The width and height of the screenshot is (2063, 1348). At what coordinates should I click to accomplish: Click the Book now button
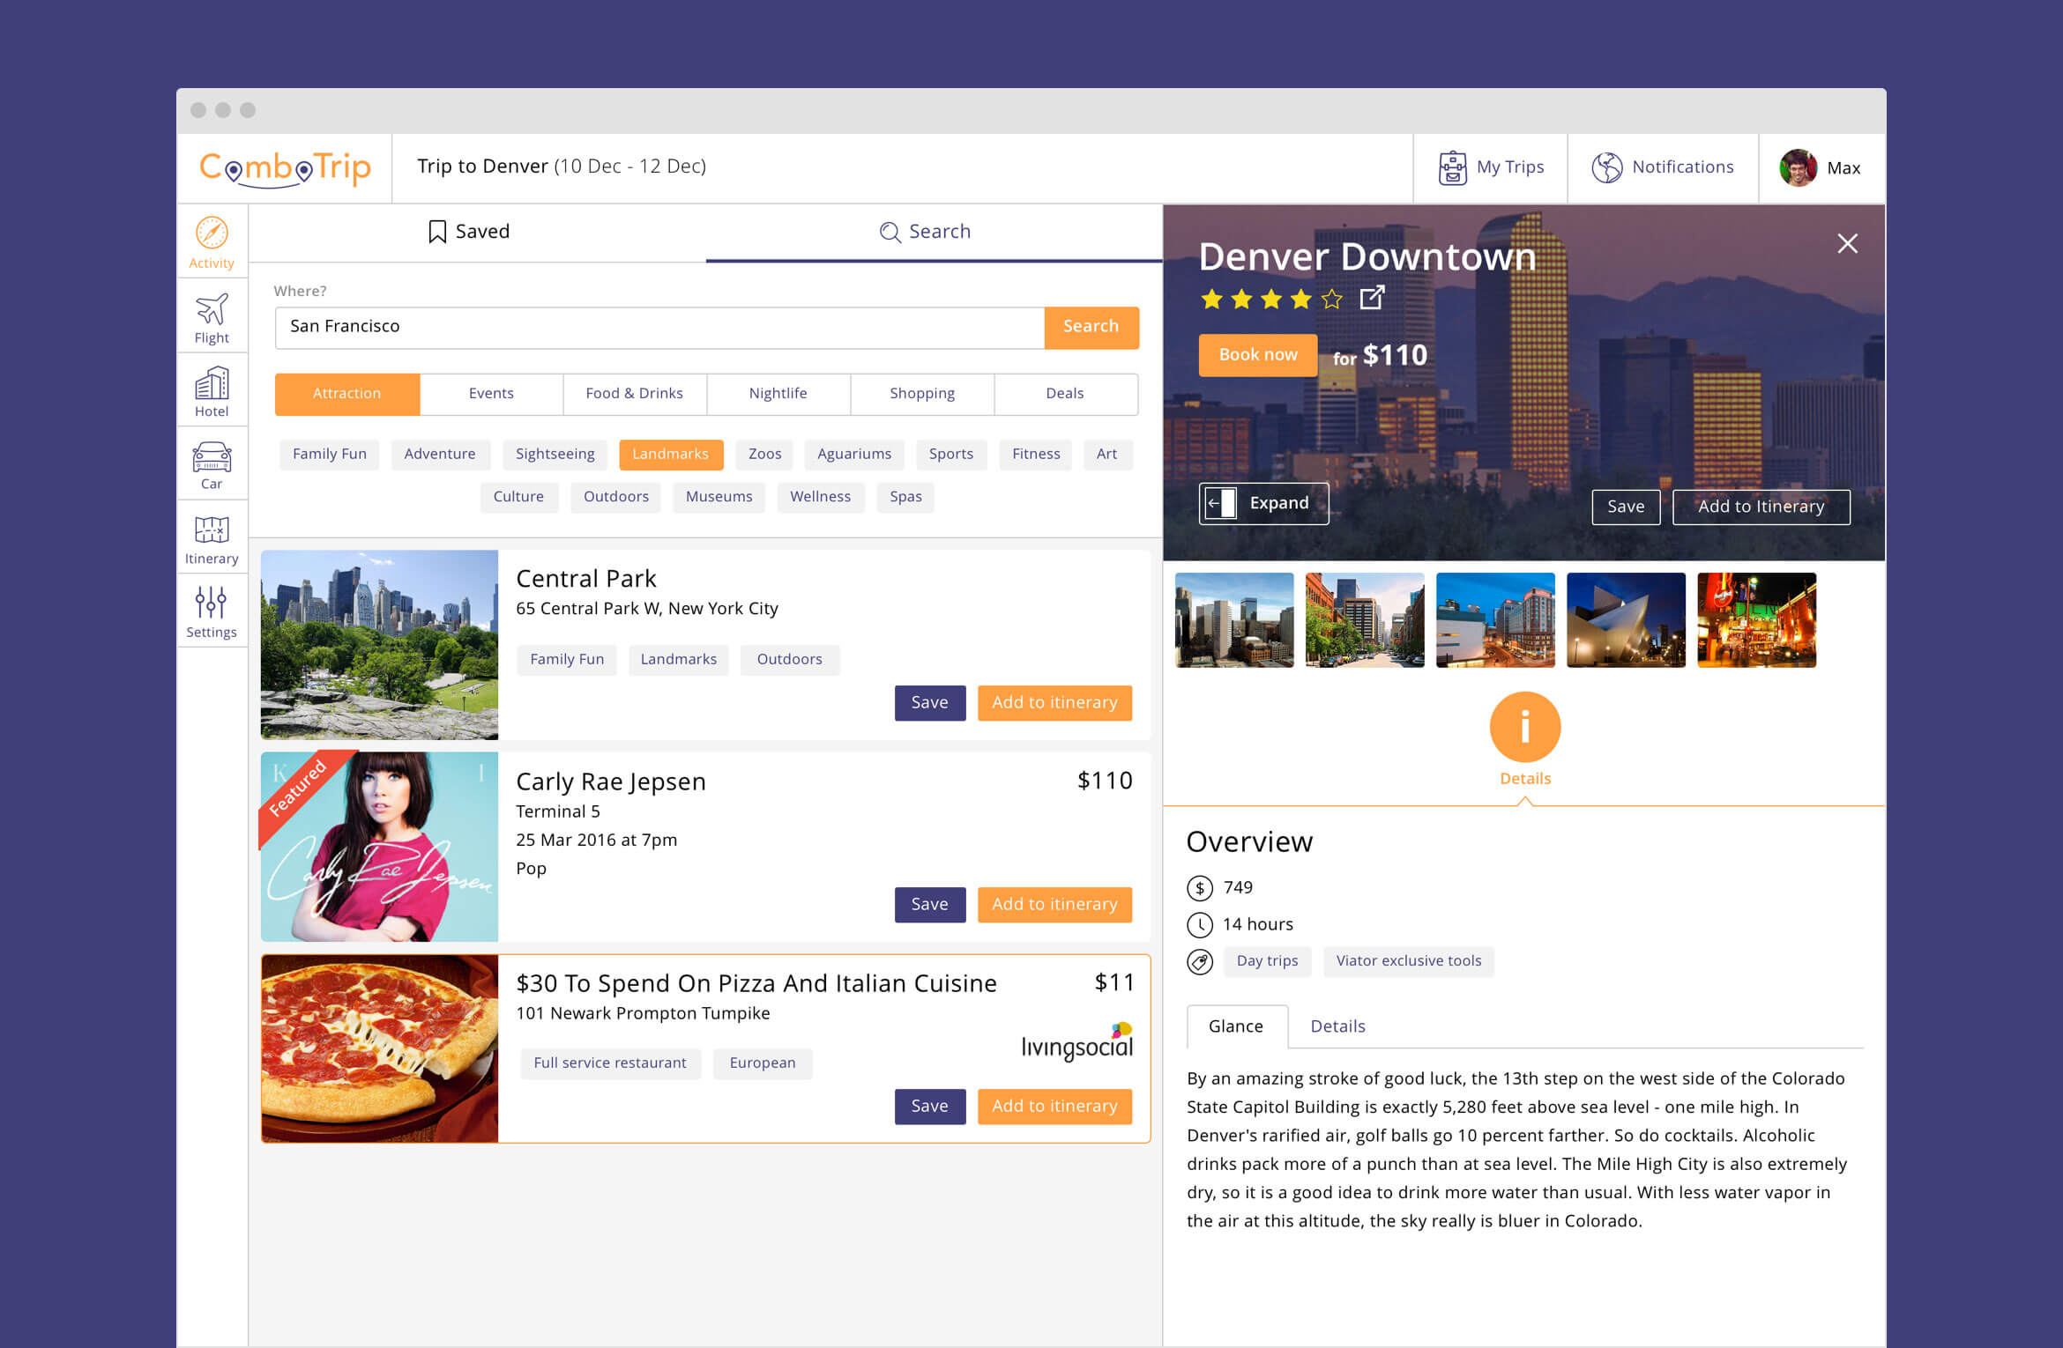(x=1257, y=355)
